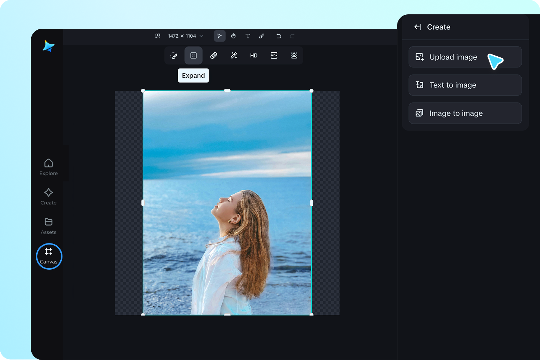Redo the last undone action
540x360 pixels.
click(x=292, y=36)
